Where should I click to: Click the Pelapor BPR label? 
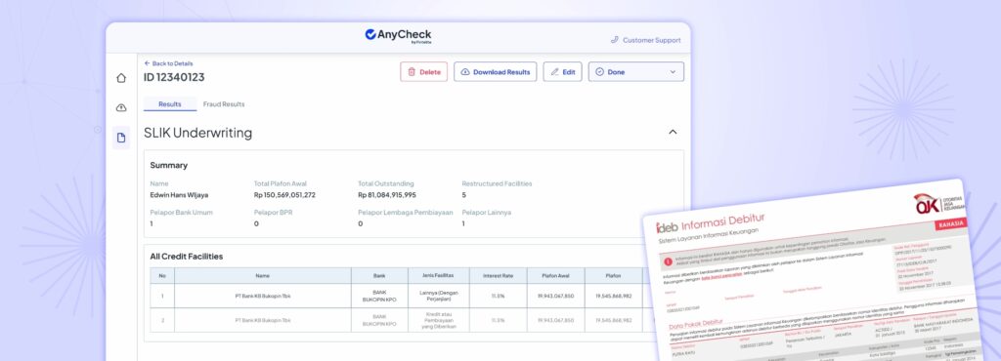pyautogui.click(x=274, y=212)
